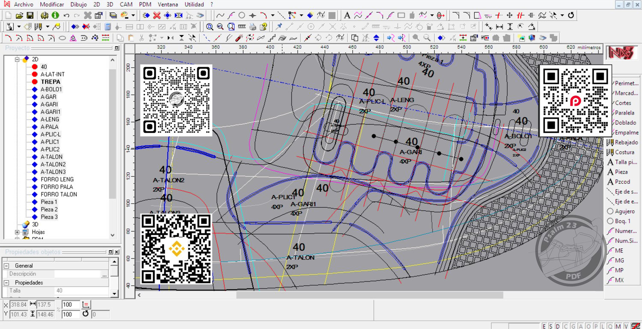Image resolution: width=642 pixels, height=329 pixels.
Task: Open the Utilidad menu
Action: 194,4
